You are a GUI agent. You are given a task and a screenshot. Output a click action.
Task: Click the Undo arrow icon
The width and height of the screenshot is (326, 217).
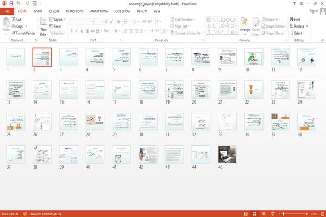point(18,3)
